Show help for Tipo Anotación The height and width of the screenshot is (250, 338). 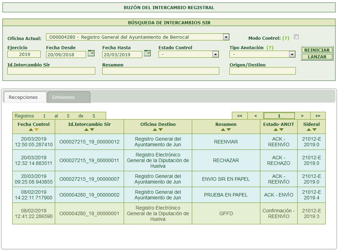(270, 48)
